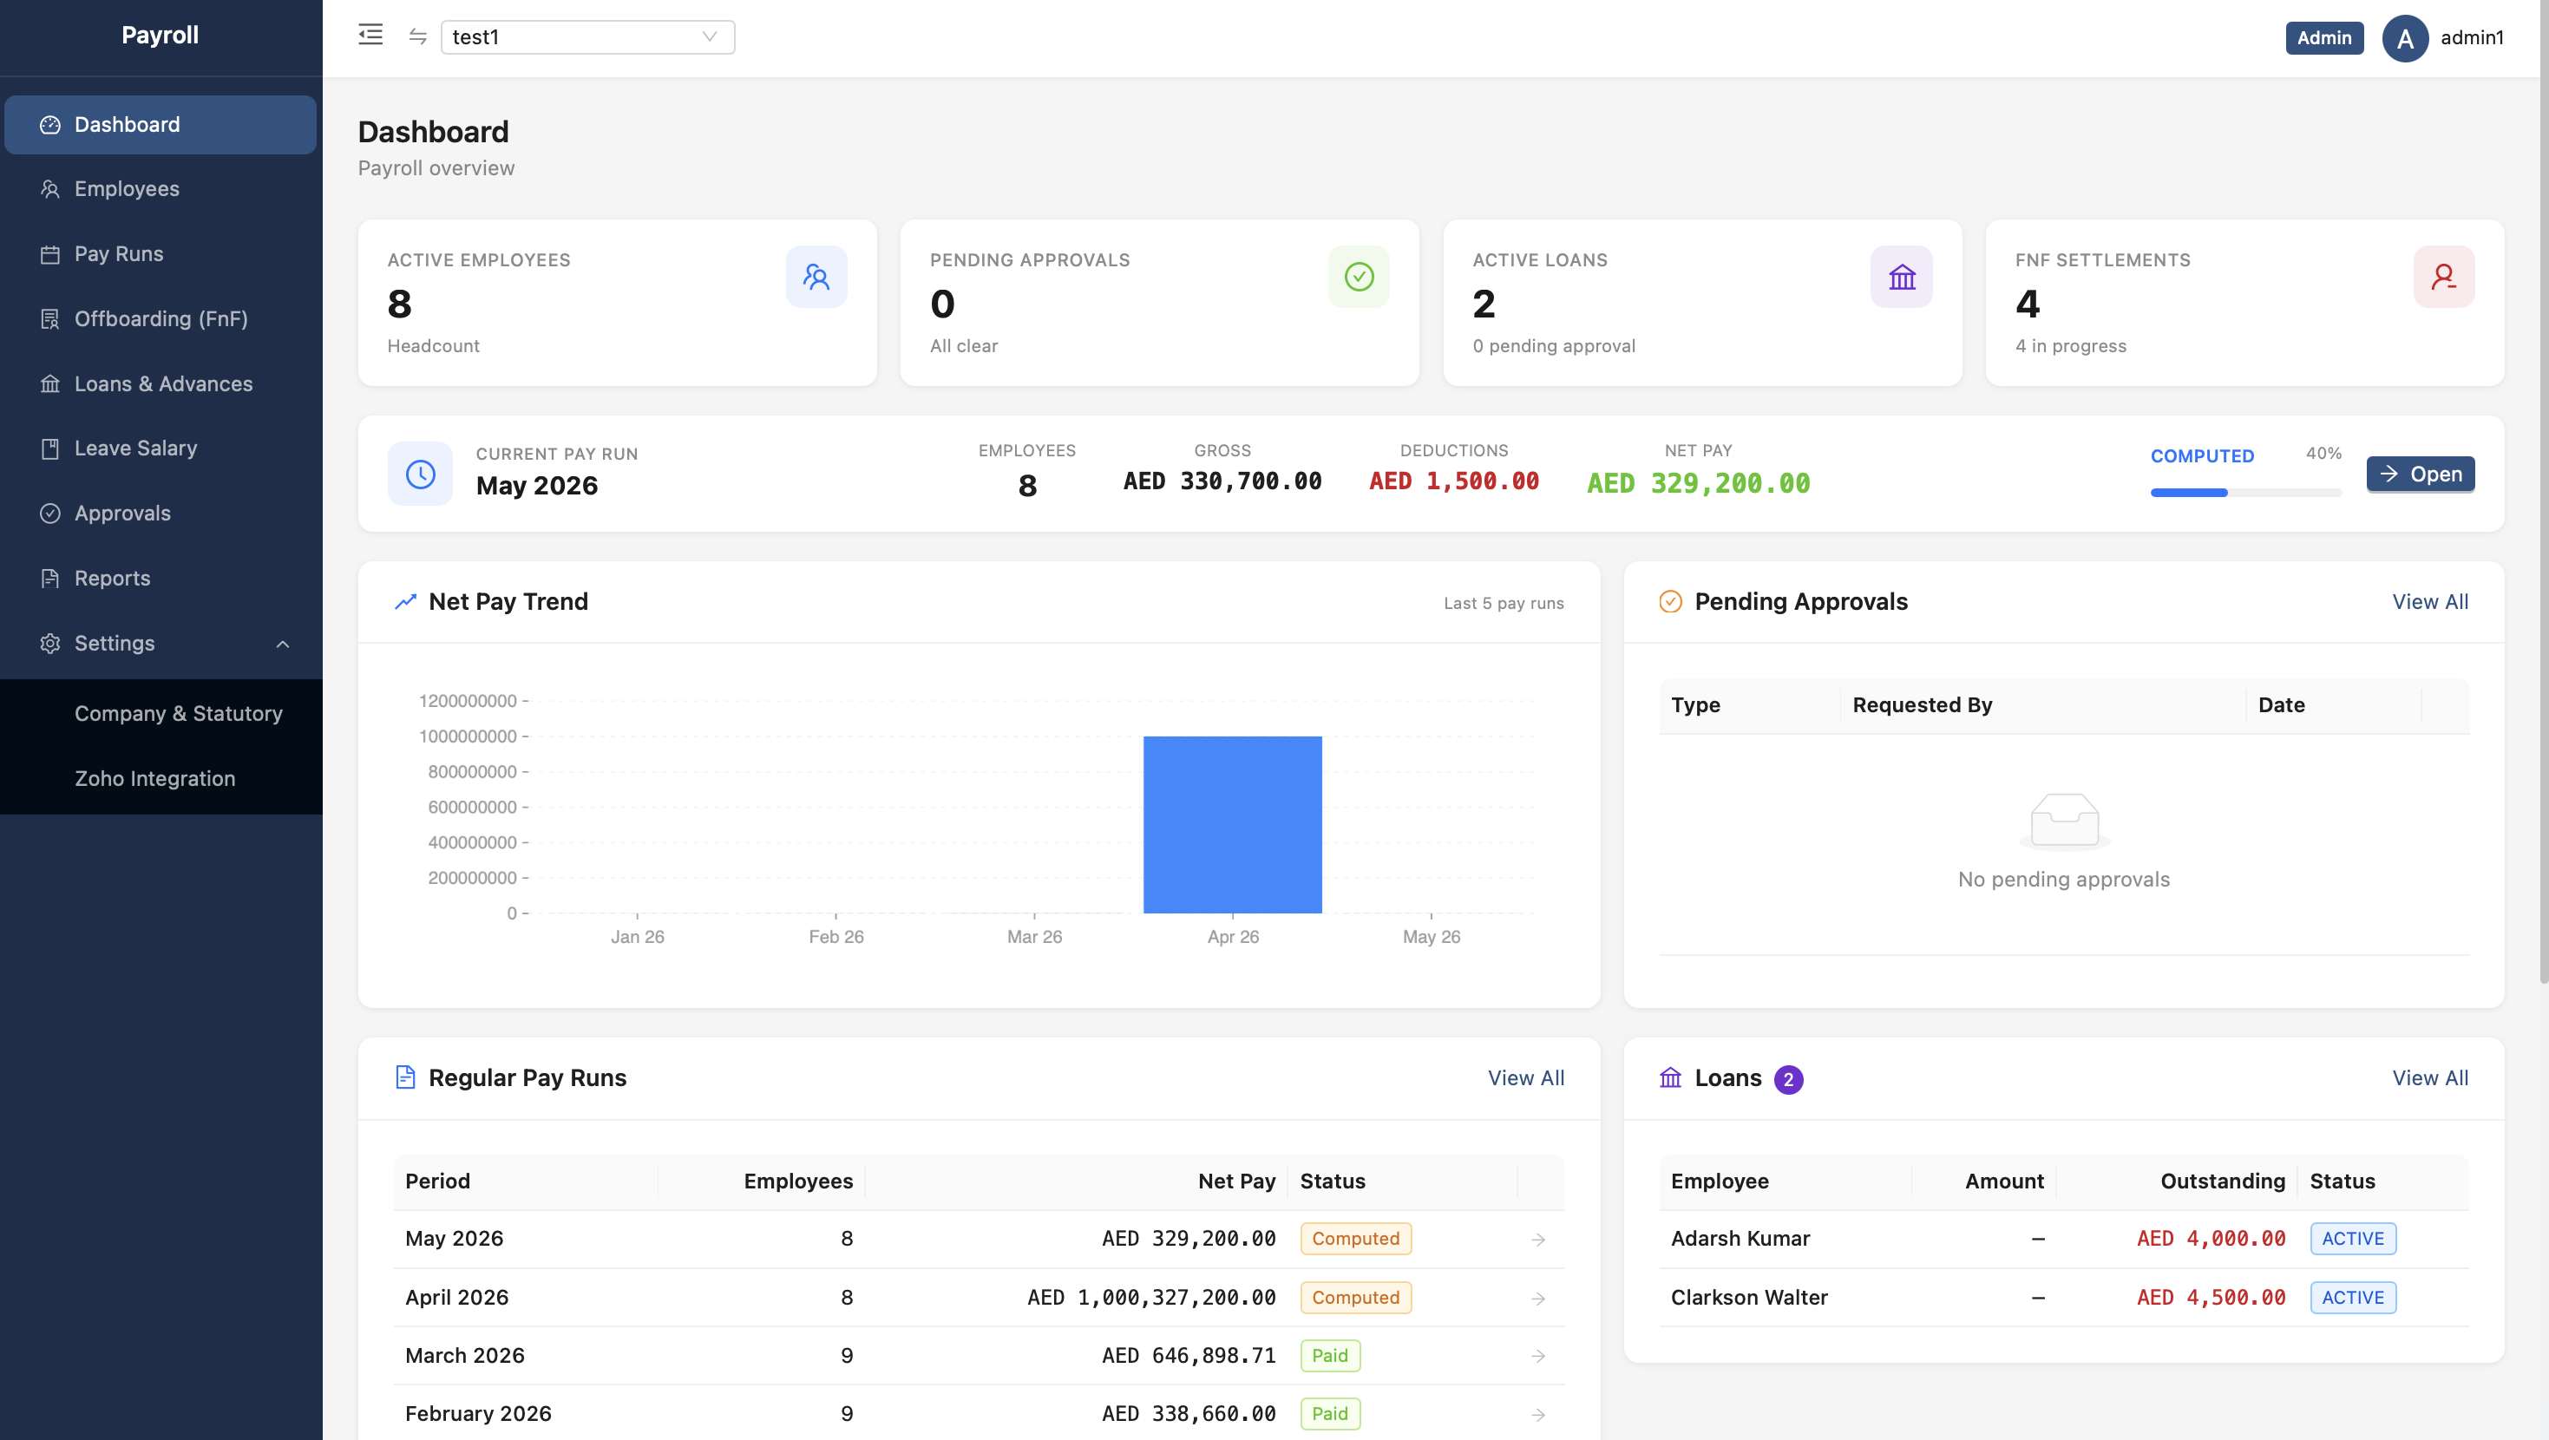The height and width of the screenshot is (1440, 2549).
Task: Open May 2026 row arrow in pay runs
Action: pos(1537,1239)
